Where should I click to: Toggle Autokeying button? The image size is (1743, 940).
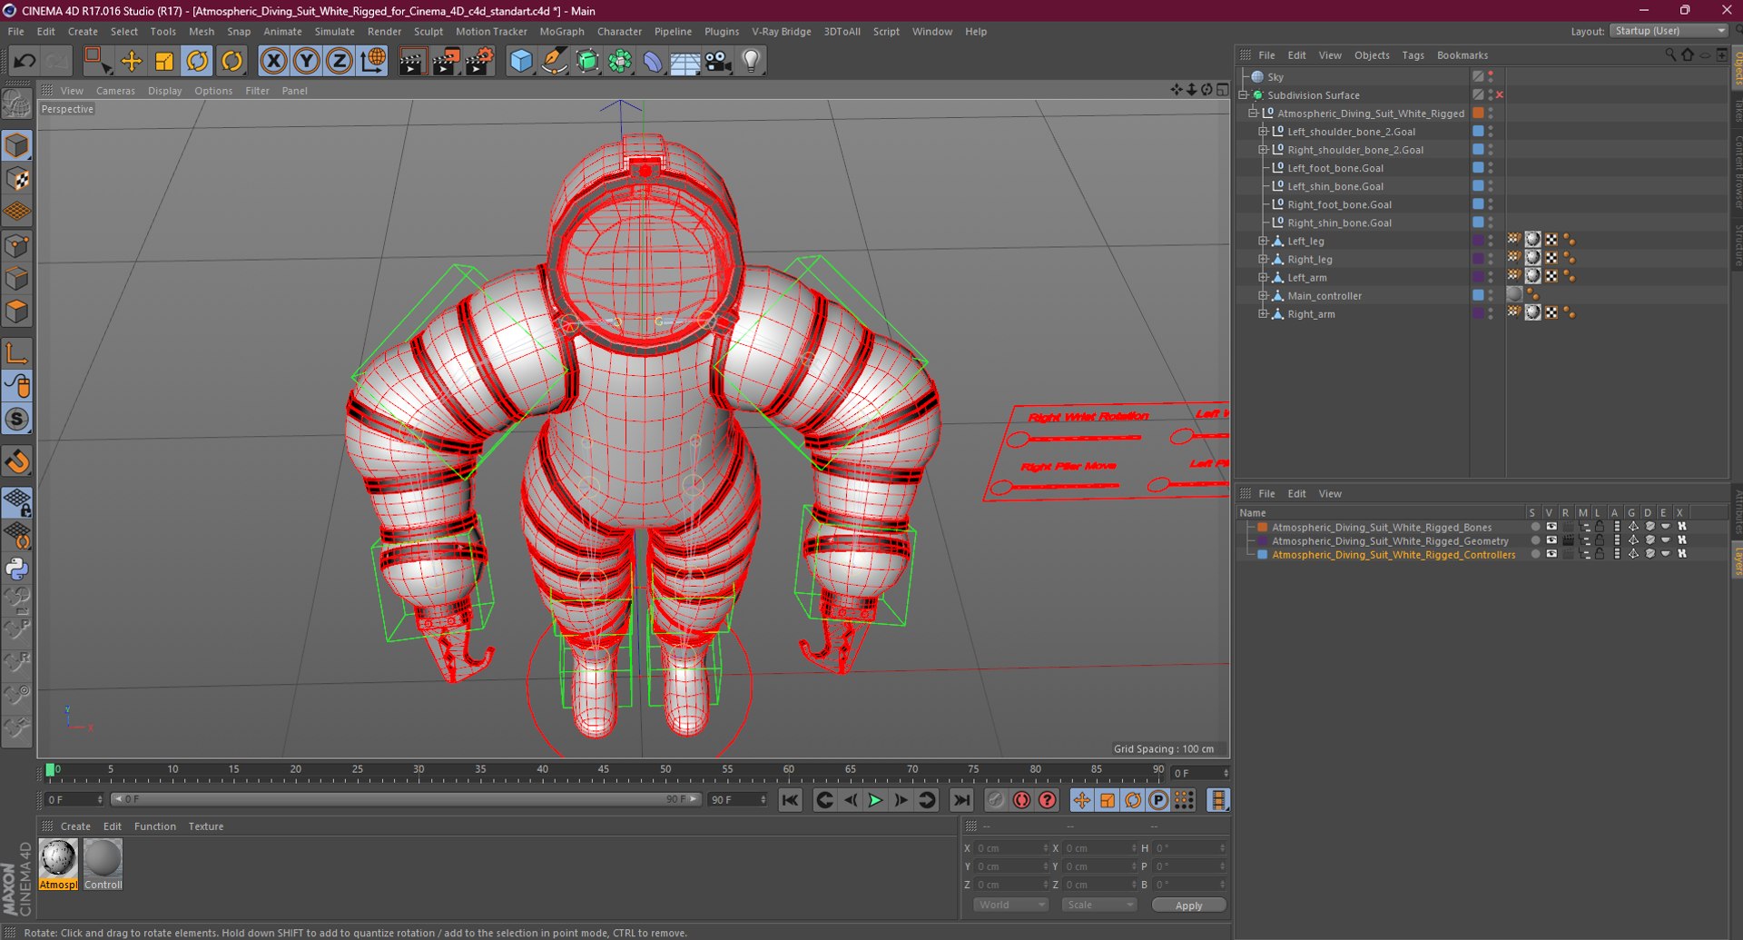[1021, 799]
